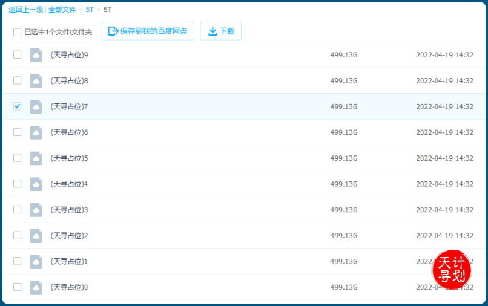This screenshot has height=306, width=488.
Task: Click the 下载 download button
Action: point(221,31)
